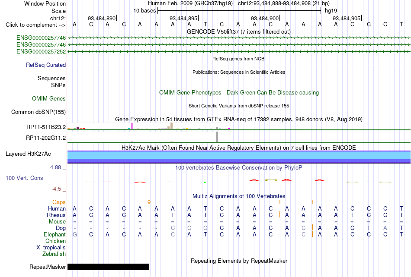This screenshot has height=277, width=411.
Task: Click '100 vertebrates Basewise Conservation by PhyloP' title
Action: pyautogui.click(x=239, y=168)
